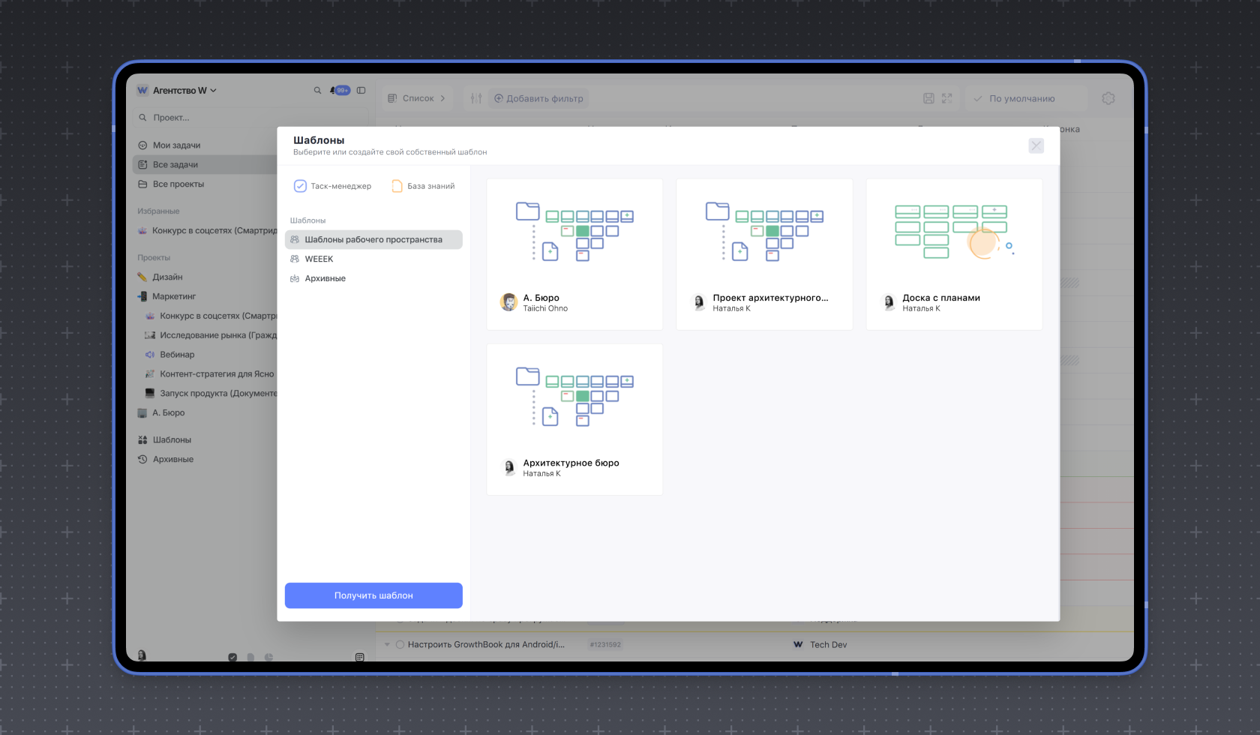Image resolution: width=1260 pixels, height=735 pixels.
Task: Switch to the База знаний tab
Action: tap(423, 186)
